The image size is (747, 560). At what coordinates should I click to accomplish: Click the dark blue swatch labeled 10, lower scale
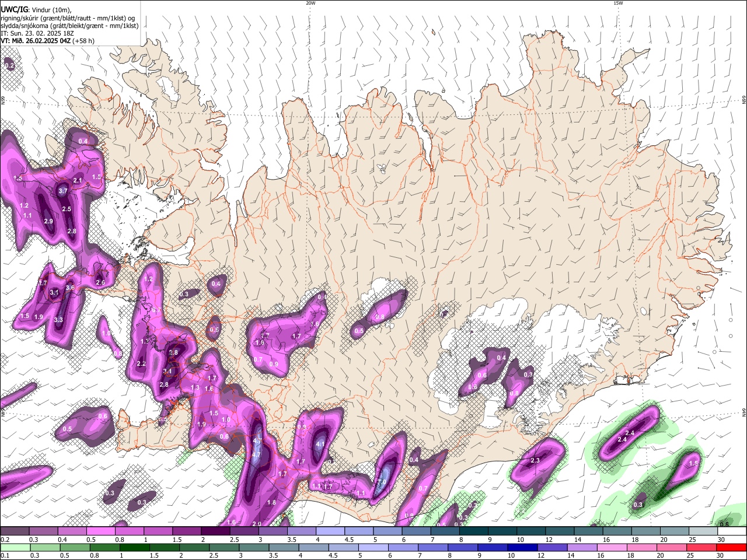(x=521, y=548)
